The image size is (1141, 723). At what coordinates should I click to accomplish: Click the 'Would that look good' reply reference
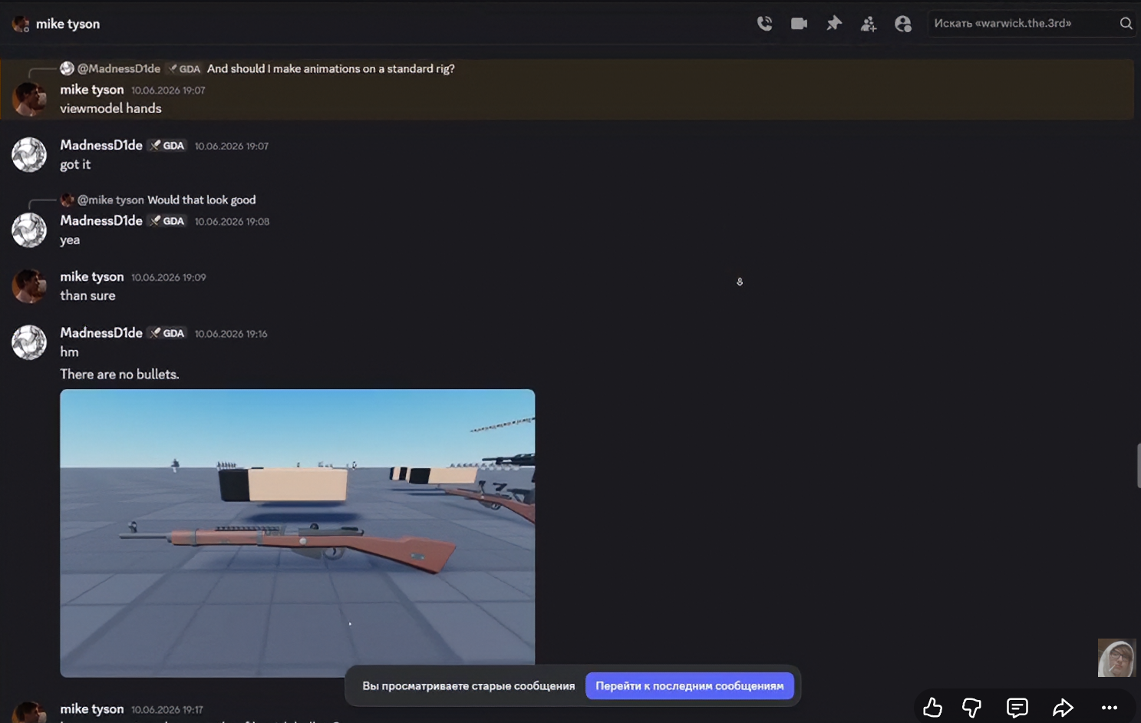tap(201, 200)
